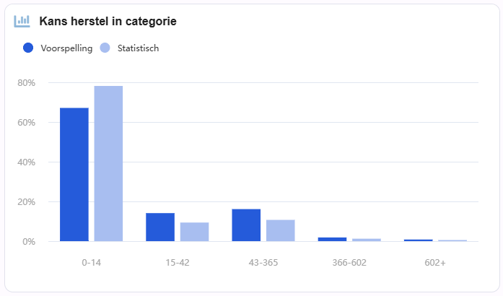Click the Voorspelling bar in 366-602
The width and height of the screenshot is (503, 296).
coord(333,240)
